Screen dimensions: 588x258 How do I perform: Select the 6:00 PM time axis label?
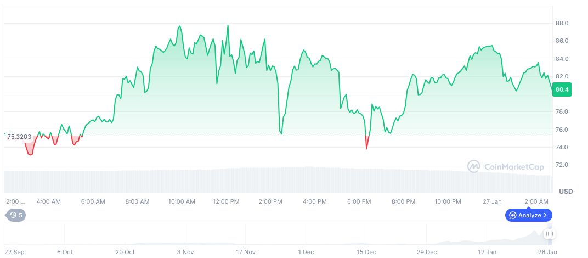359,201
